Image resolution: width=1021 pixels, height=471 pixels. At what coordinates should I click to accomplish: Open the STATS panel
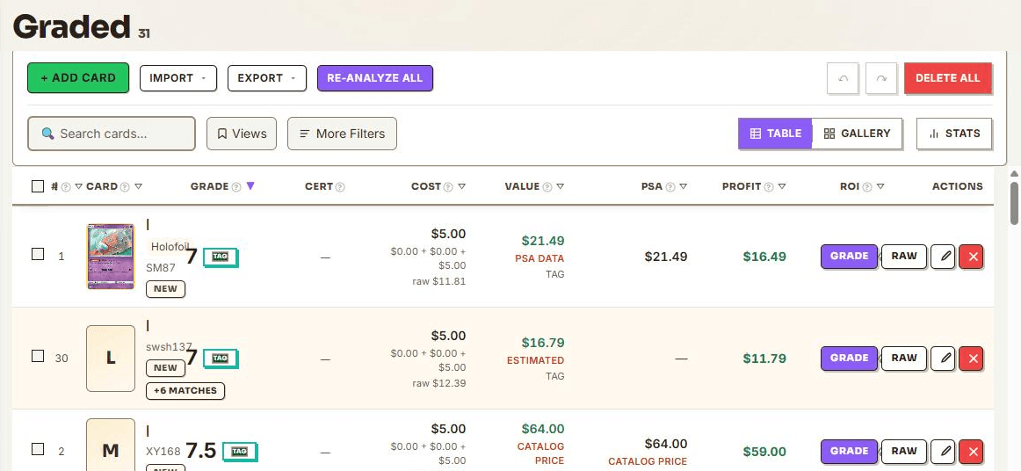[954, 134]
